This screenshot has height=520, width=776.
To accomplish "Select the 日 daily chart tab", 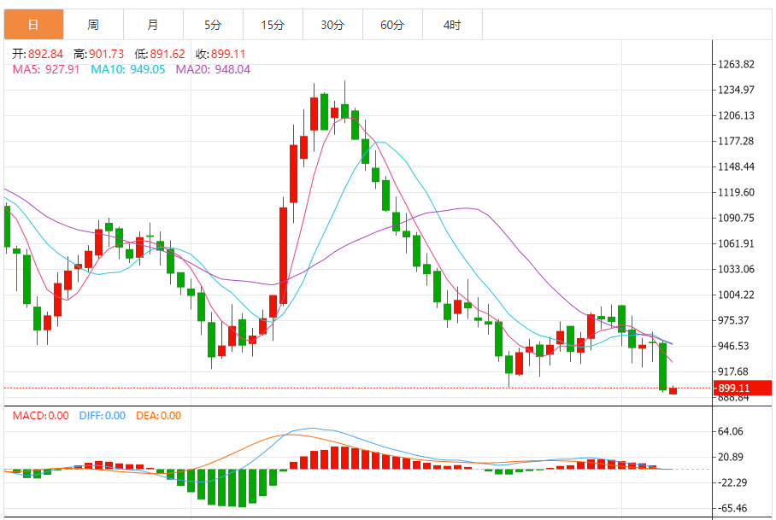I will tap(33, 25).
